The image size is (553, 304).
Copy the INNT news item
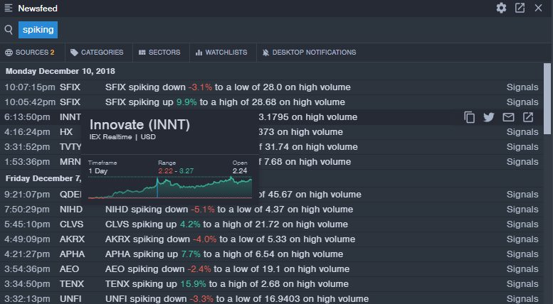click(469, 117)
